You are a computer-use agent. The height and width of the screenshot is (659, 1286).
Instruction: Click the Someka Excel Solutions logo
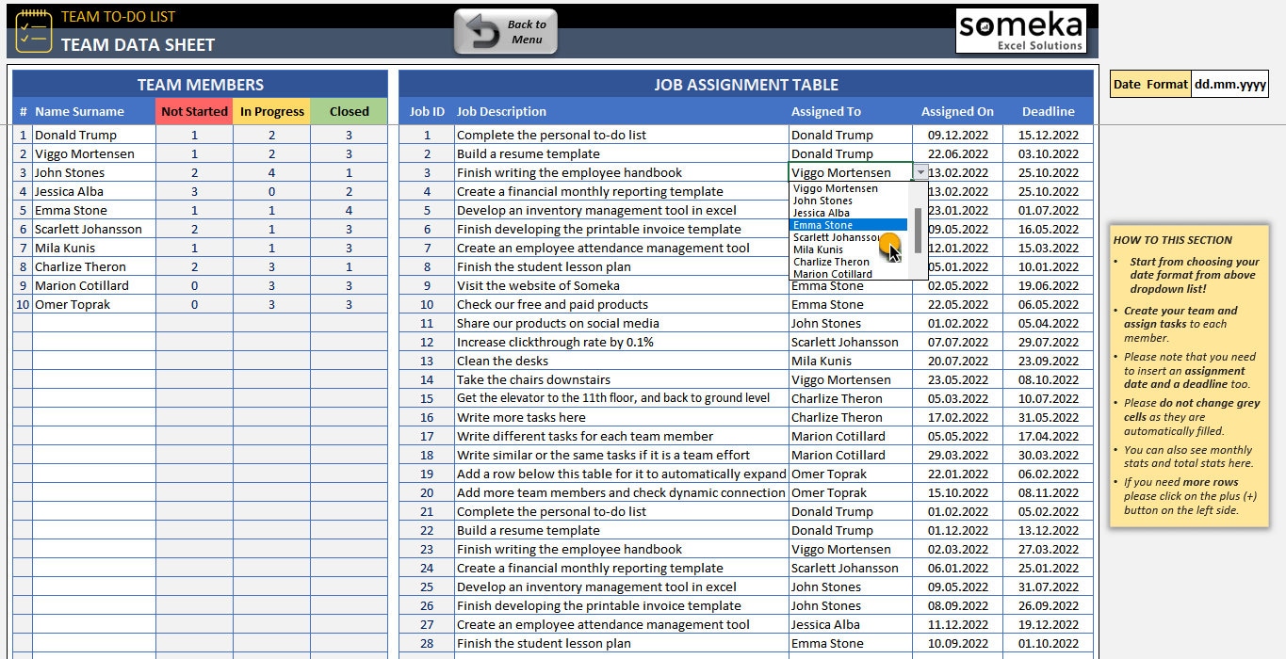[x=1020, y=28]
